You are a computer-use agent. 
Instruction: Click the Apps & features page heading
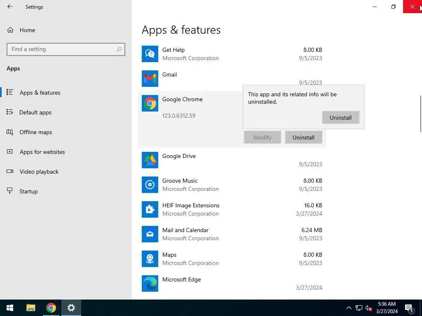pos(181,30)
